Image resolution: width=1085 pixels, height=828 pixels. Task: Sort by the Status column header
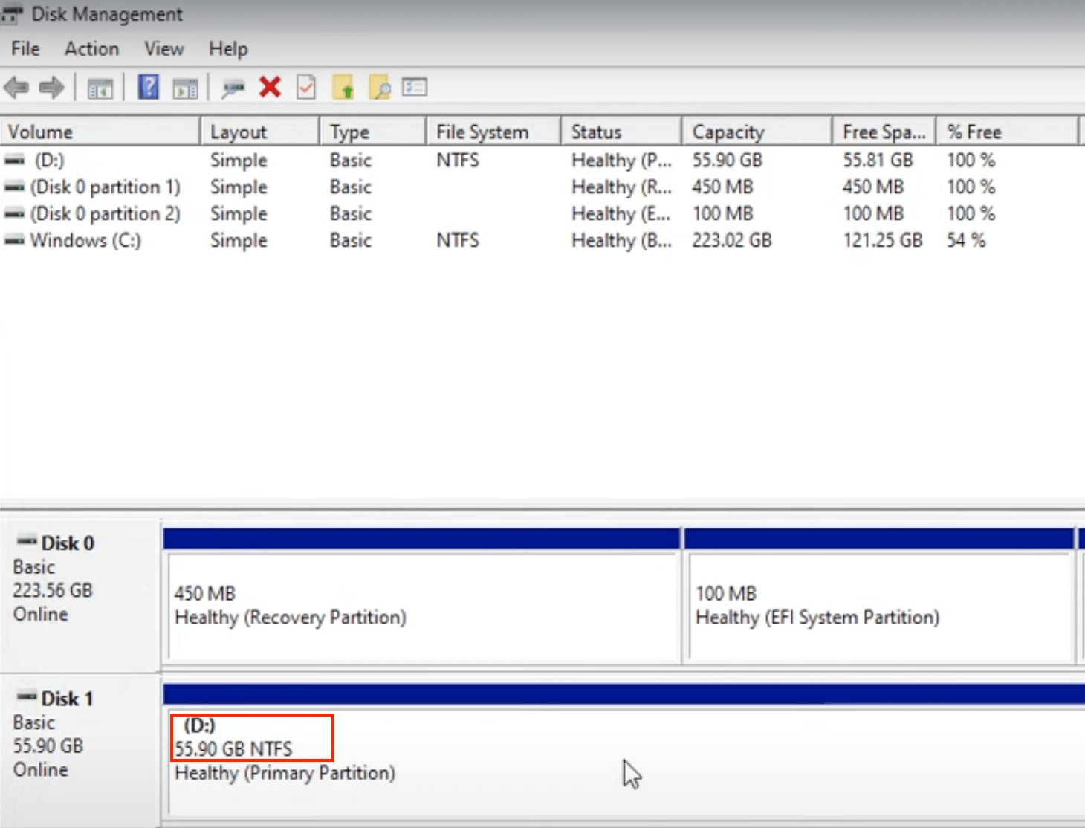621,132
